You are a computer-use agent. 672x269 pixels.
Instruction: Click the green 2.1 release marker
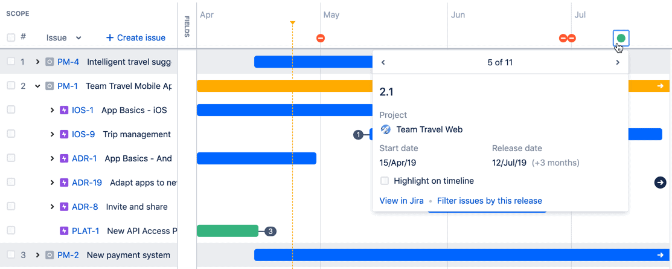point(621,38)
